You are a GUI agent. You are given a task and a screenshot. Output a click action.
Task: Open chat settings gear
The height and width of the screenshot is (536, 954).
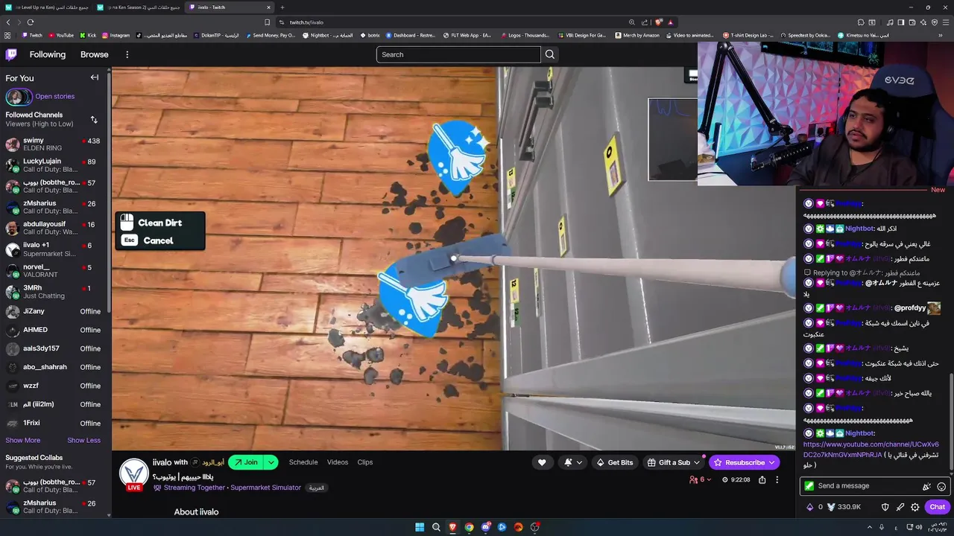915,507
